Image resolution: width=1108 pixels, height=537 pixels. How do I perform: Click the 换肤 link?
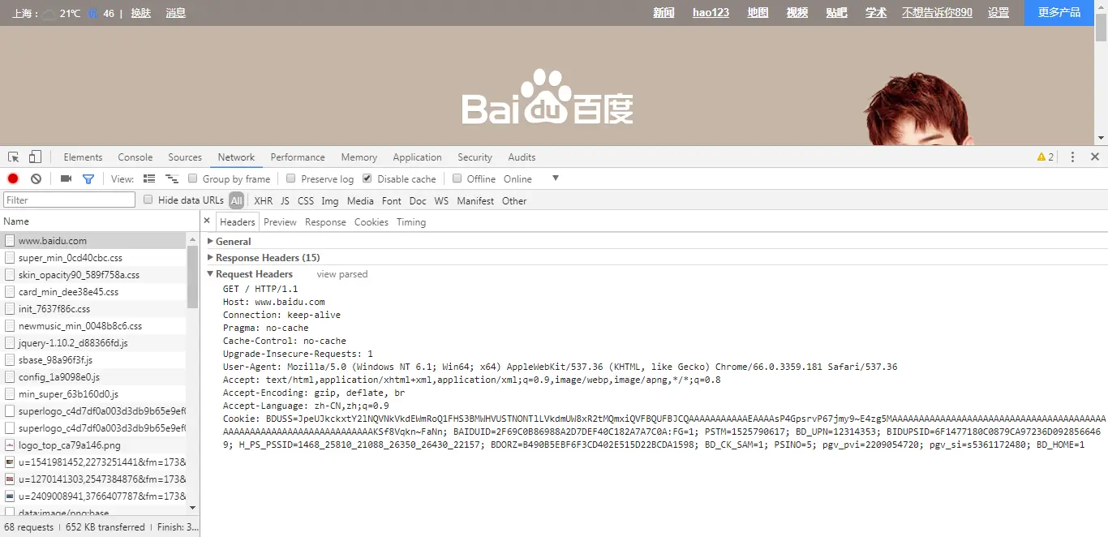(x=141, y=13)
